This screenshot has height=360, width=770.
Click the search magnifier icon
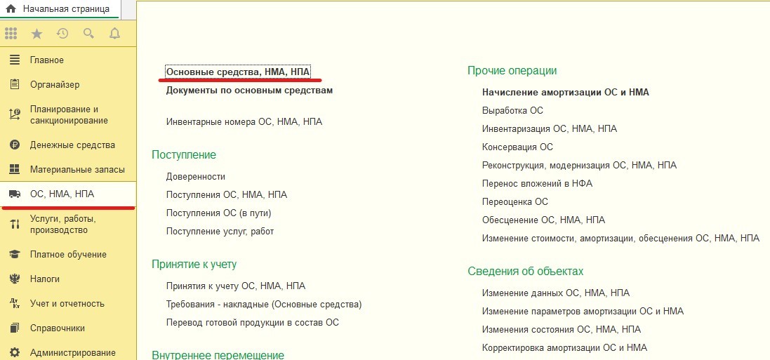(88, 34)
